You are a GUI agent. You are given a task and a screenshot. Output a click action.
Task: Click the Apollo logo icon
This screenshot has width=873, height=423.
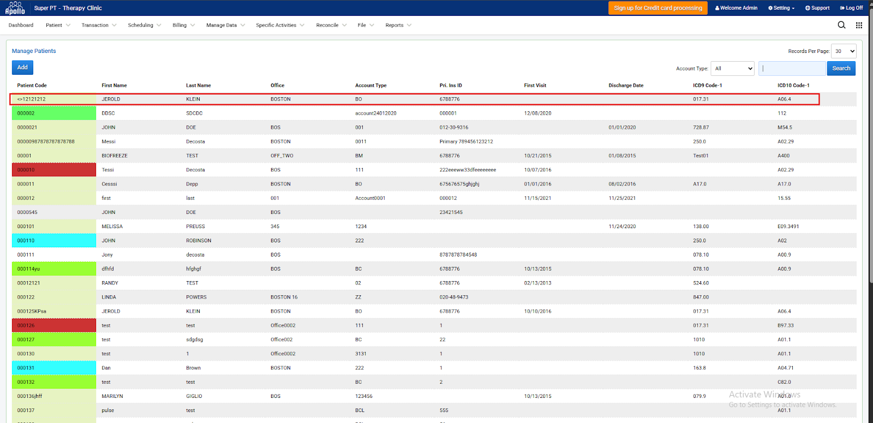click(15, 8)
